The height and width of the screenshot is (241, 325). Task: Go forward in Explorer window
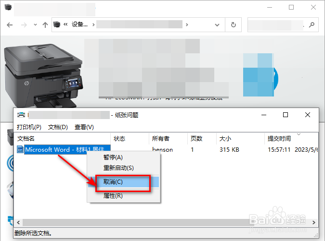coord(24,25)
